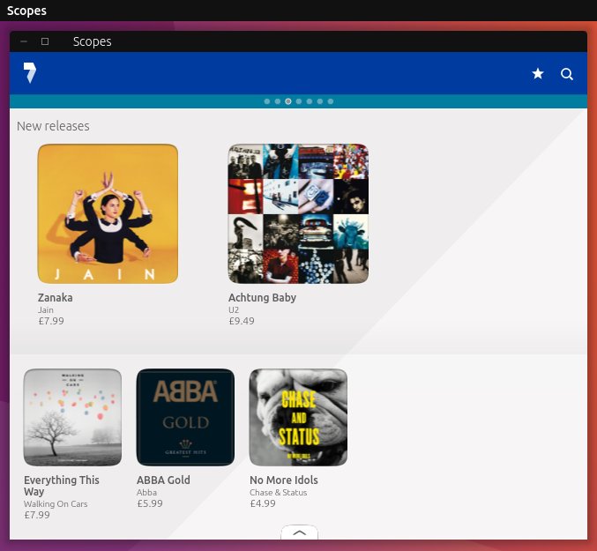Click the £7.99 price under Zanaka
This screenshot has height=551, width=597.
[51, 321]
